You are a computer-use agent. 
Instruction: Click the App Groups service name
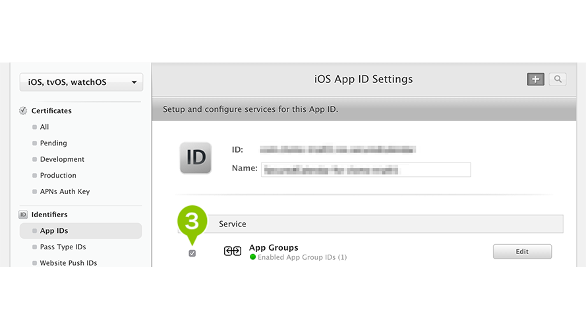274,247
